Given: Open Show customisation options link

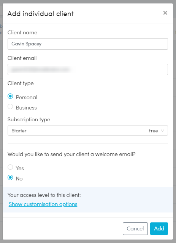Looking at the screenshot, I should [43, 204].
